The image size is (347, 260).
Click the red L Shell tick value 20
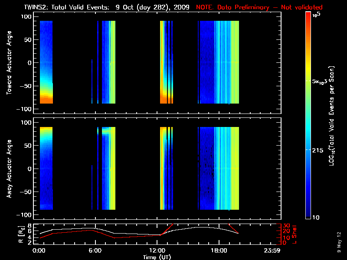tap(286, 231)
